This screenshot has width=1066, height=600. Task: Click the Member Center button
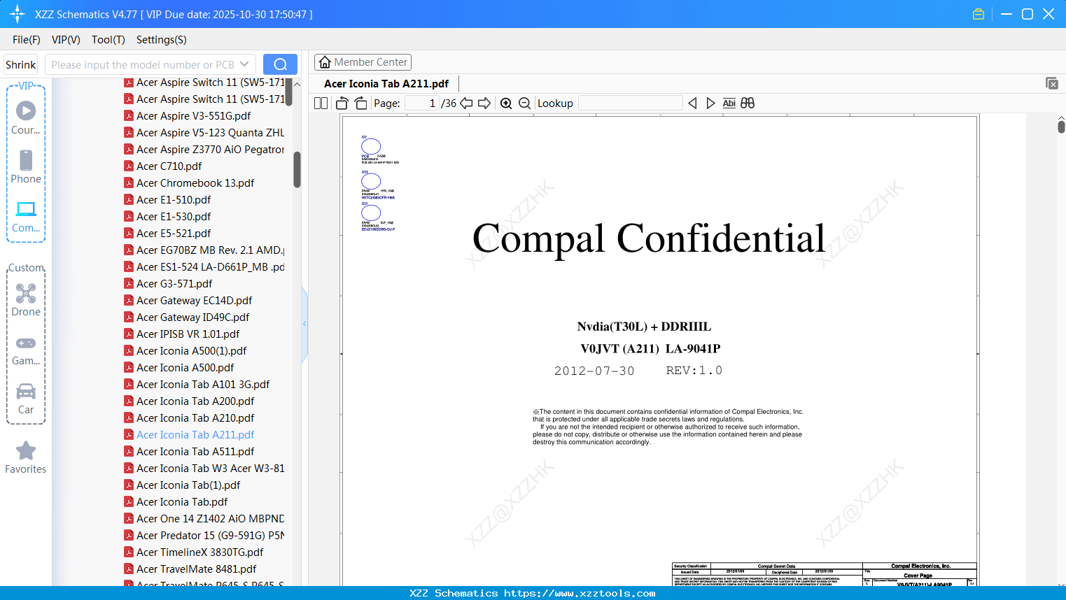pyautogui.click(x=363, y=62)
